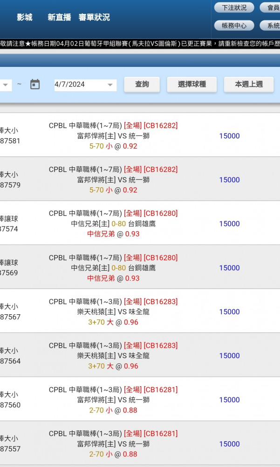The height and width of the screenshot is (467, 280).
Task: Click '3+70 大 @ 0.96' in row 87567
Action: (x=113, y=322)
